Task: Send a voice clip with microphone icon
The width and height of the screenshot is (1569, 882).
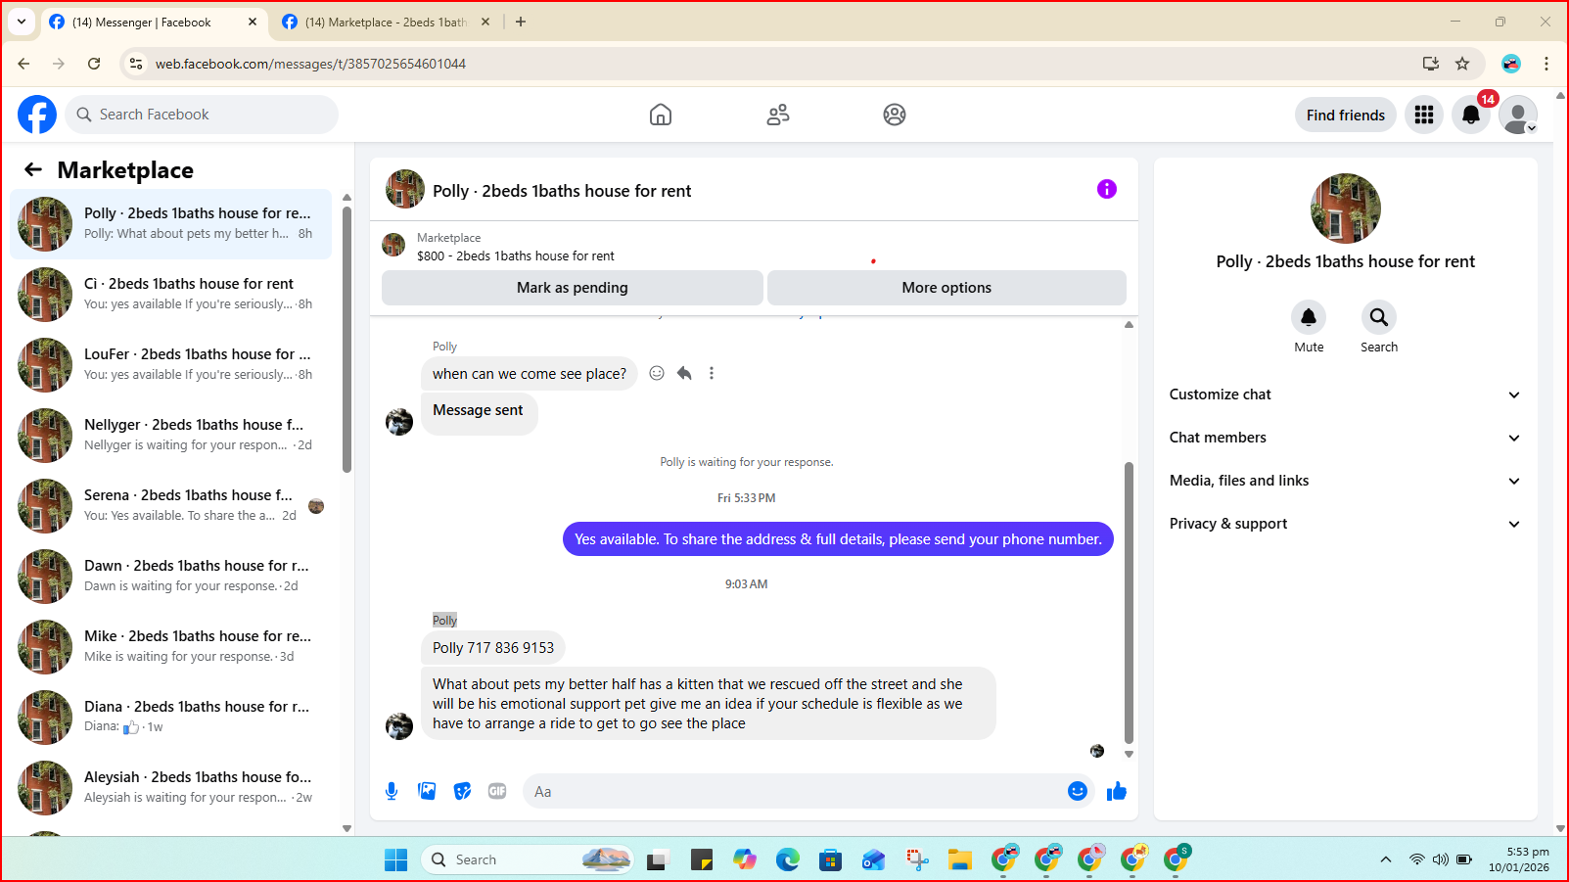Action: [x=392, y=791]
